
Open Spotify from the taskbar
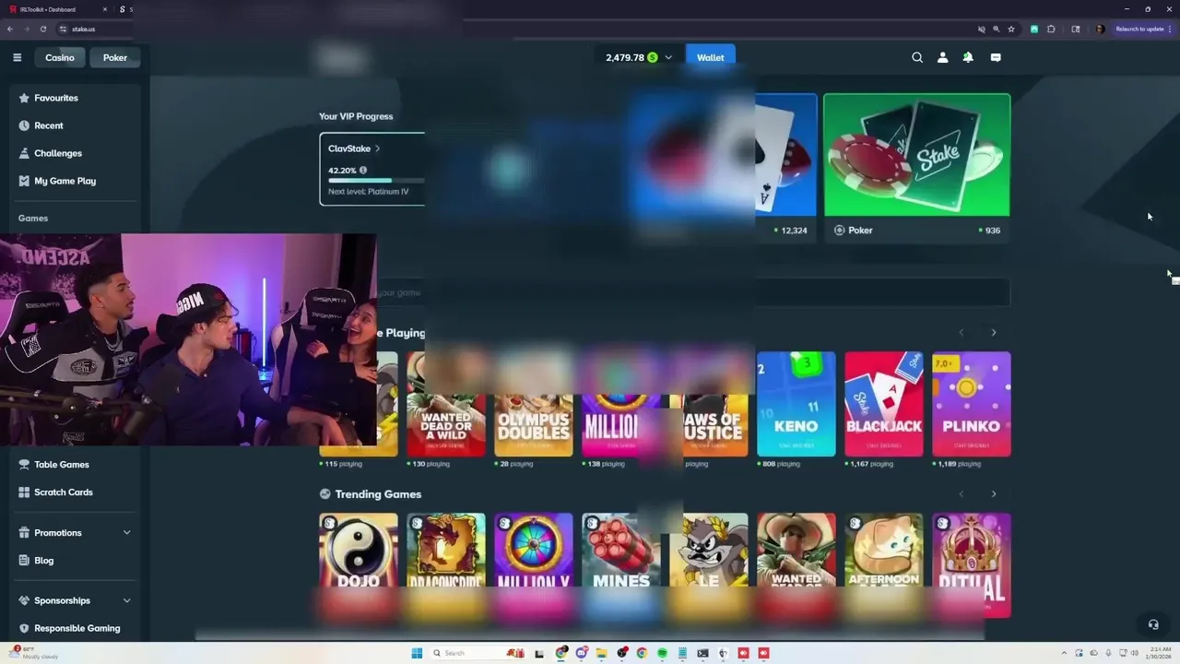click(x=662, y=653)
